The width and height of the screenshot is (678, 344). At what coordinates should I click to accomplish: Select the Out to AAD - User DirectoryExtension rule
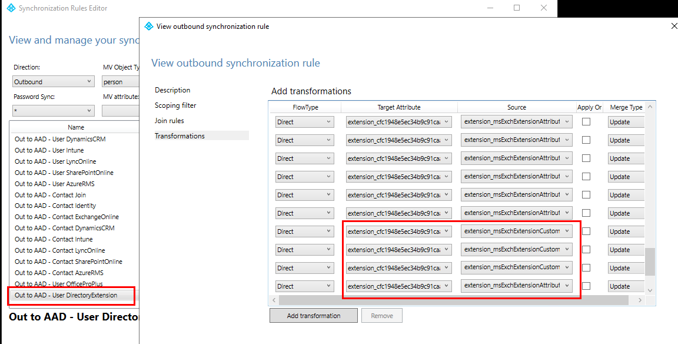coord(66,295)
